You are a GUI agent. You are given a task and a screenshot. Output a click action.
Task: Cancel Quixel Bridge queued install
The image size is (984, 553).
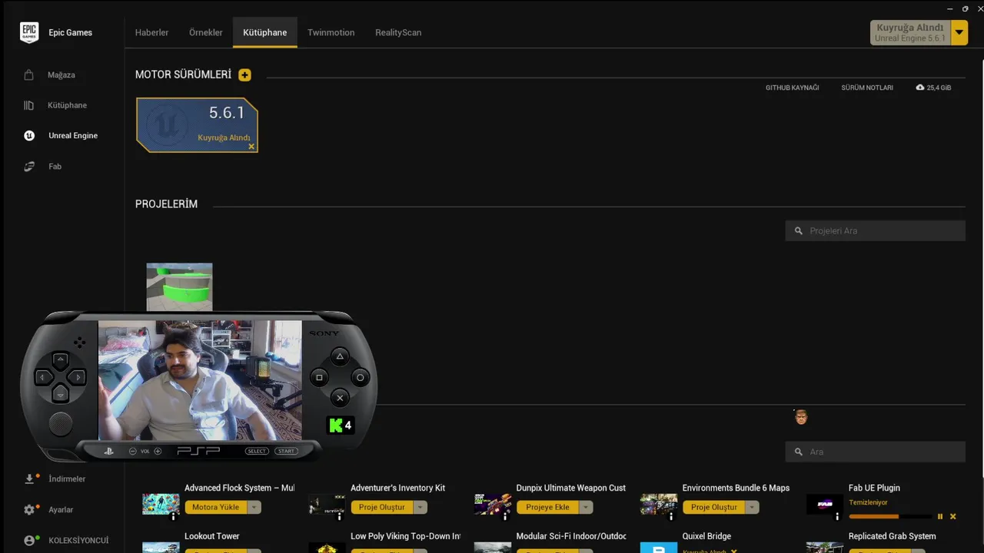[734, 551]
